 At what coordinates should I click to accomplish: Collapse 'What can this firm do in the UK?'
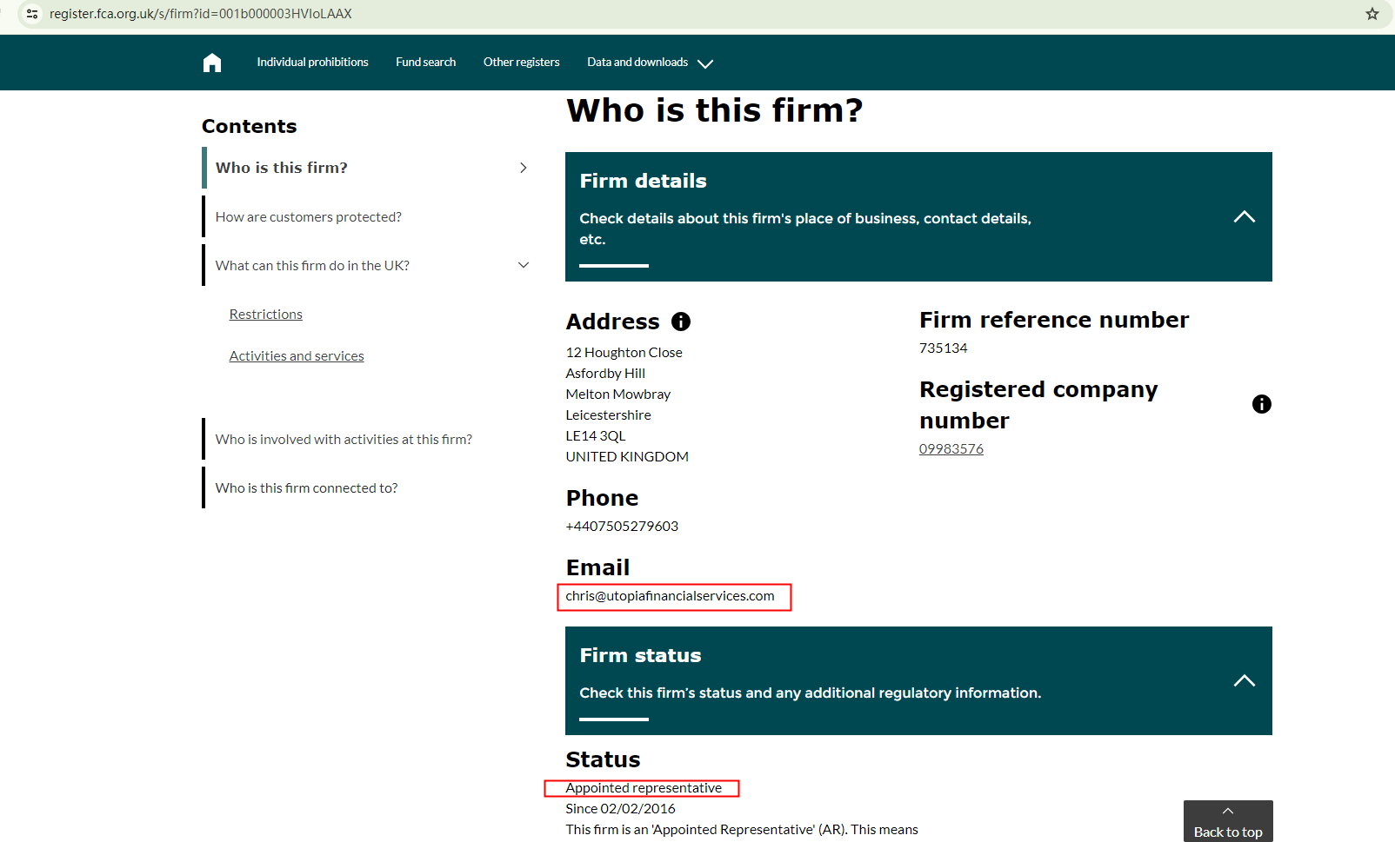[524, 265]
